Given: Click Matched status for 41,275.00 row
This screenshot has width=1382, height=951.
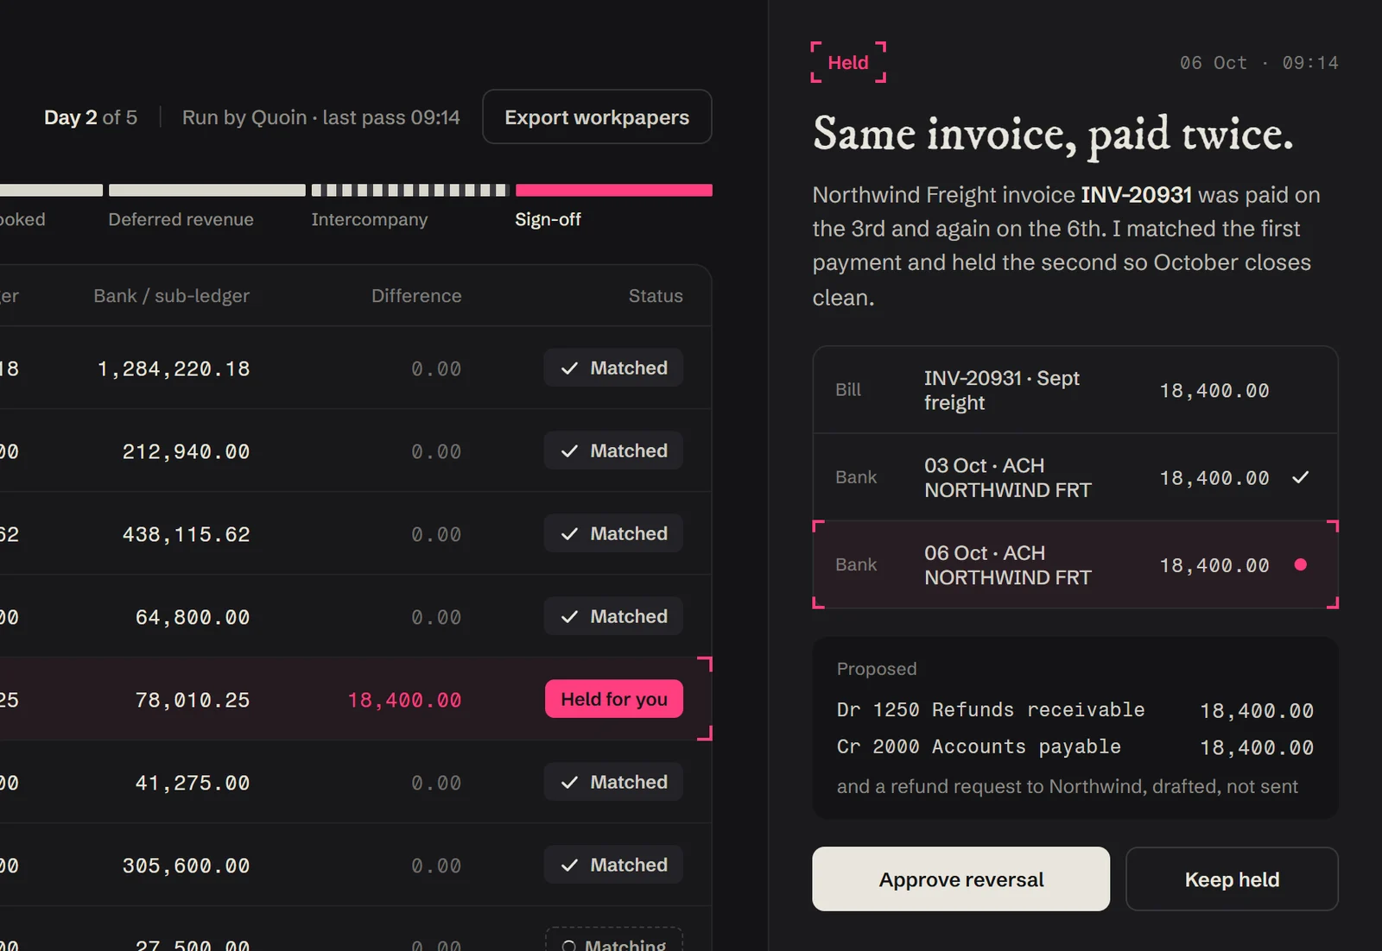Looking at the screenshot, I should click(613, 782).
